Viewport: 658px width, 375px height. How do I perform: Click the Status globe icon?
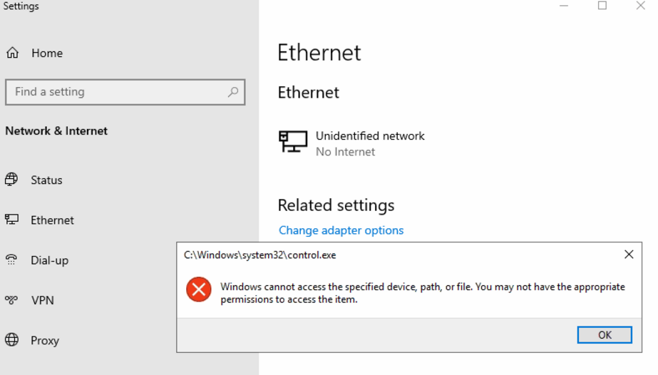[11, 180]
